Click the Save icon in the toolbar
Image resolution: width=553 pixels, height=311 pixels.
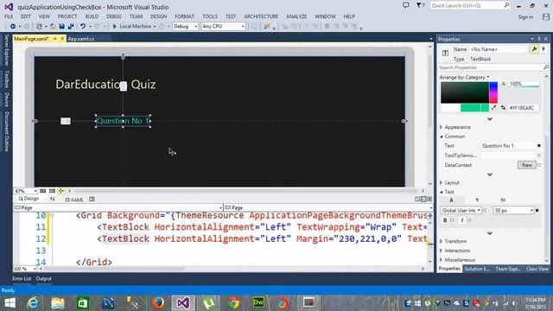coord(61,27)
